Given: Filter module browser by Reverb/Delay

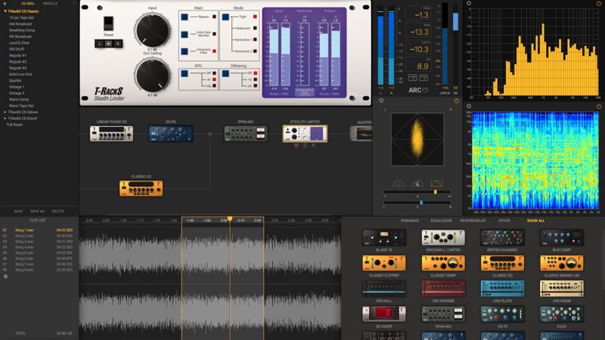Looking at the screenshot, I should (x=473, y=221).
